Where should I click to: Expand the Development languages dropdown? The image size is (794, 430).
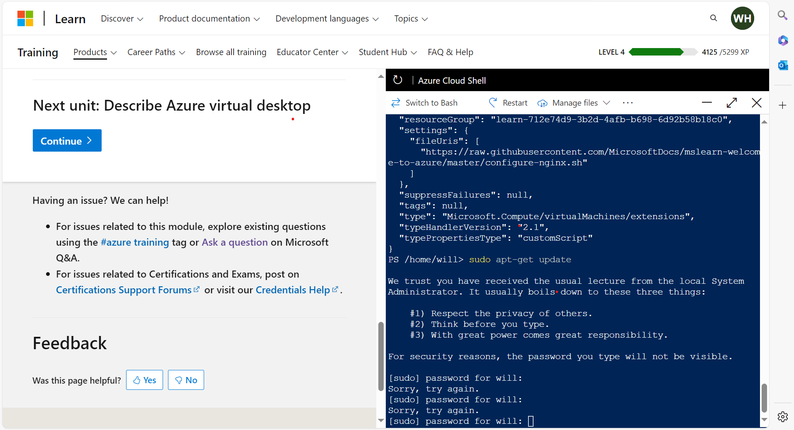[x=327, y=19]
